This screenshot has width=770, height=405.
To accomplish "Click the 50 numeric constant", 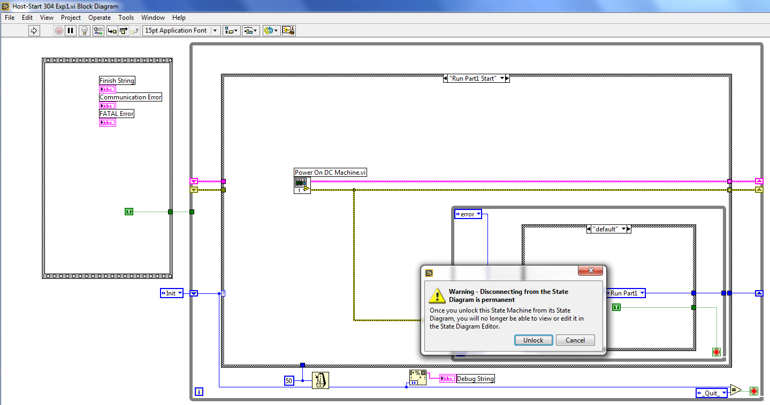I will [289, 380].
